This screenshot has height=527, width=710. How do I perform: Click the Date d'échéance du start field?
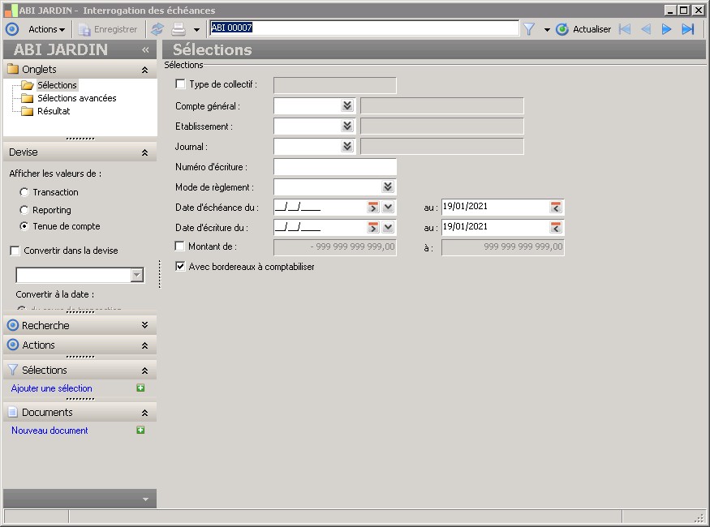[x=320, y=208]
